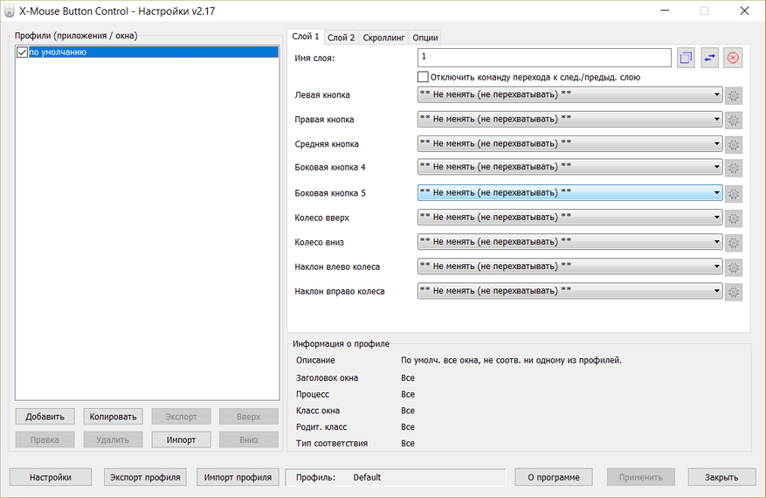
Task: Toggle the 'по умолчанию' profile checkbox
Action: 23,52
